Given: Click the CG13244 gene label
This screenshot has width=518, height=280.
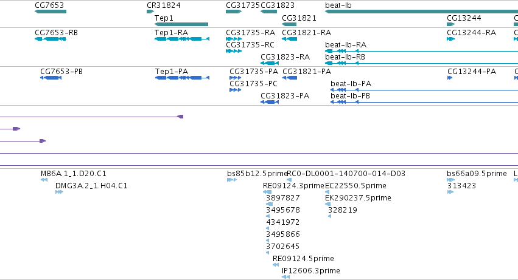Looking at the screenshot, I should click(464, 18).
